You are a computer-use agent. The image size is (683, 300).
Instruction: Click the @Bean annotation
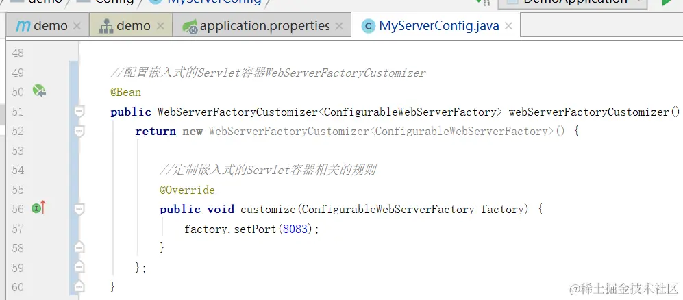[125, 92]
